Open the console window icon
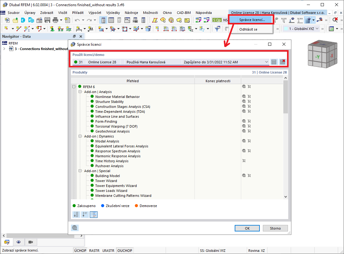Image resolution: width=344 pixels, height=254 pixels. tap(127, 20)
